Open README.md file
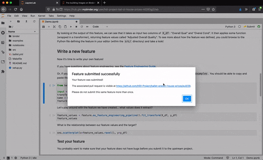Screen dimensions: 263x160 pos(19,63)
